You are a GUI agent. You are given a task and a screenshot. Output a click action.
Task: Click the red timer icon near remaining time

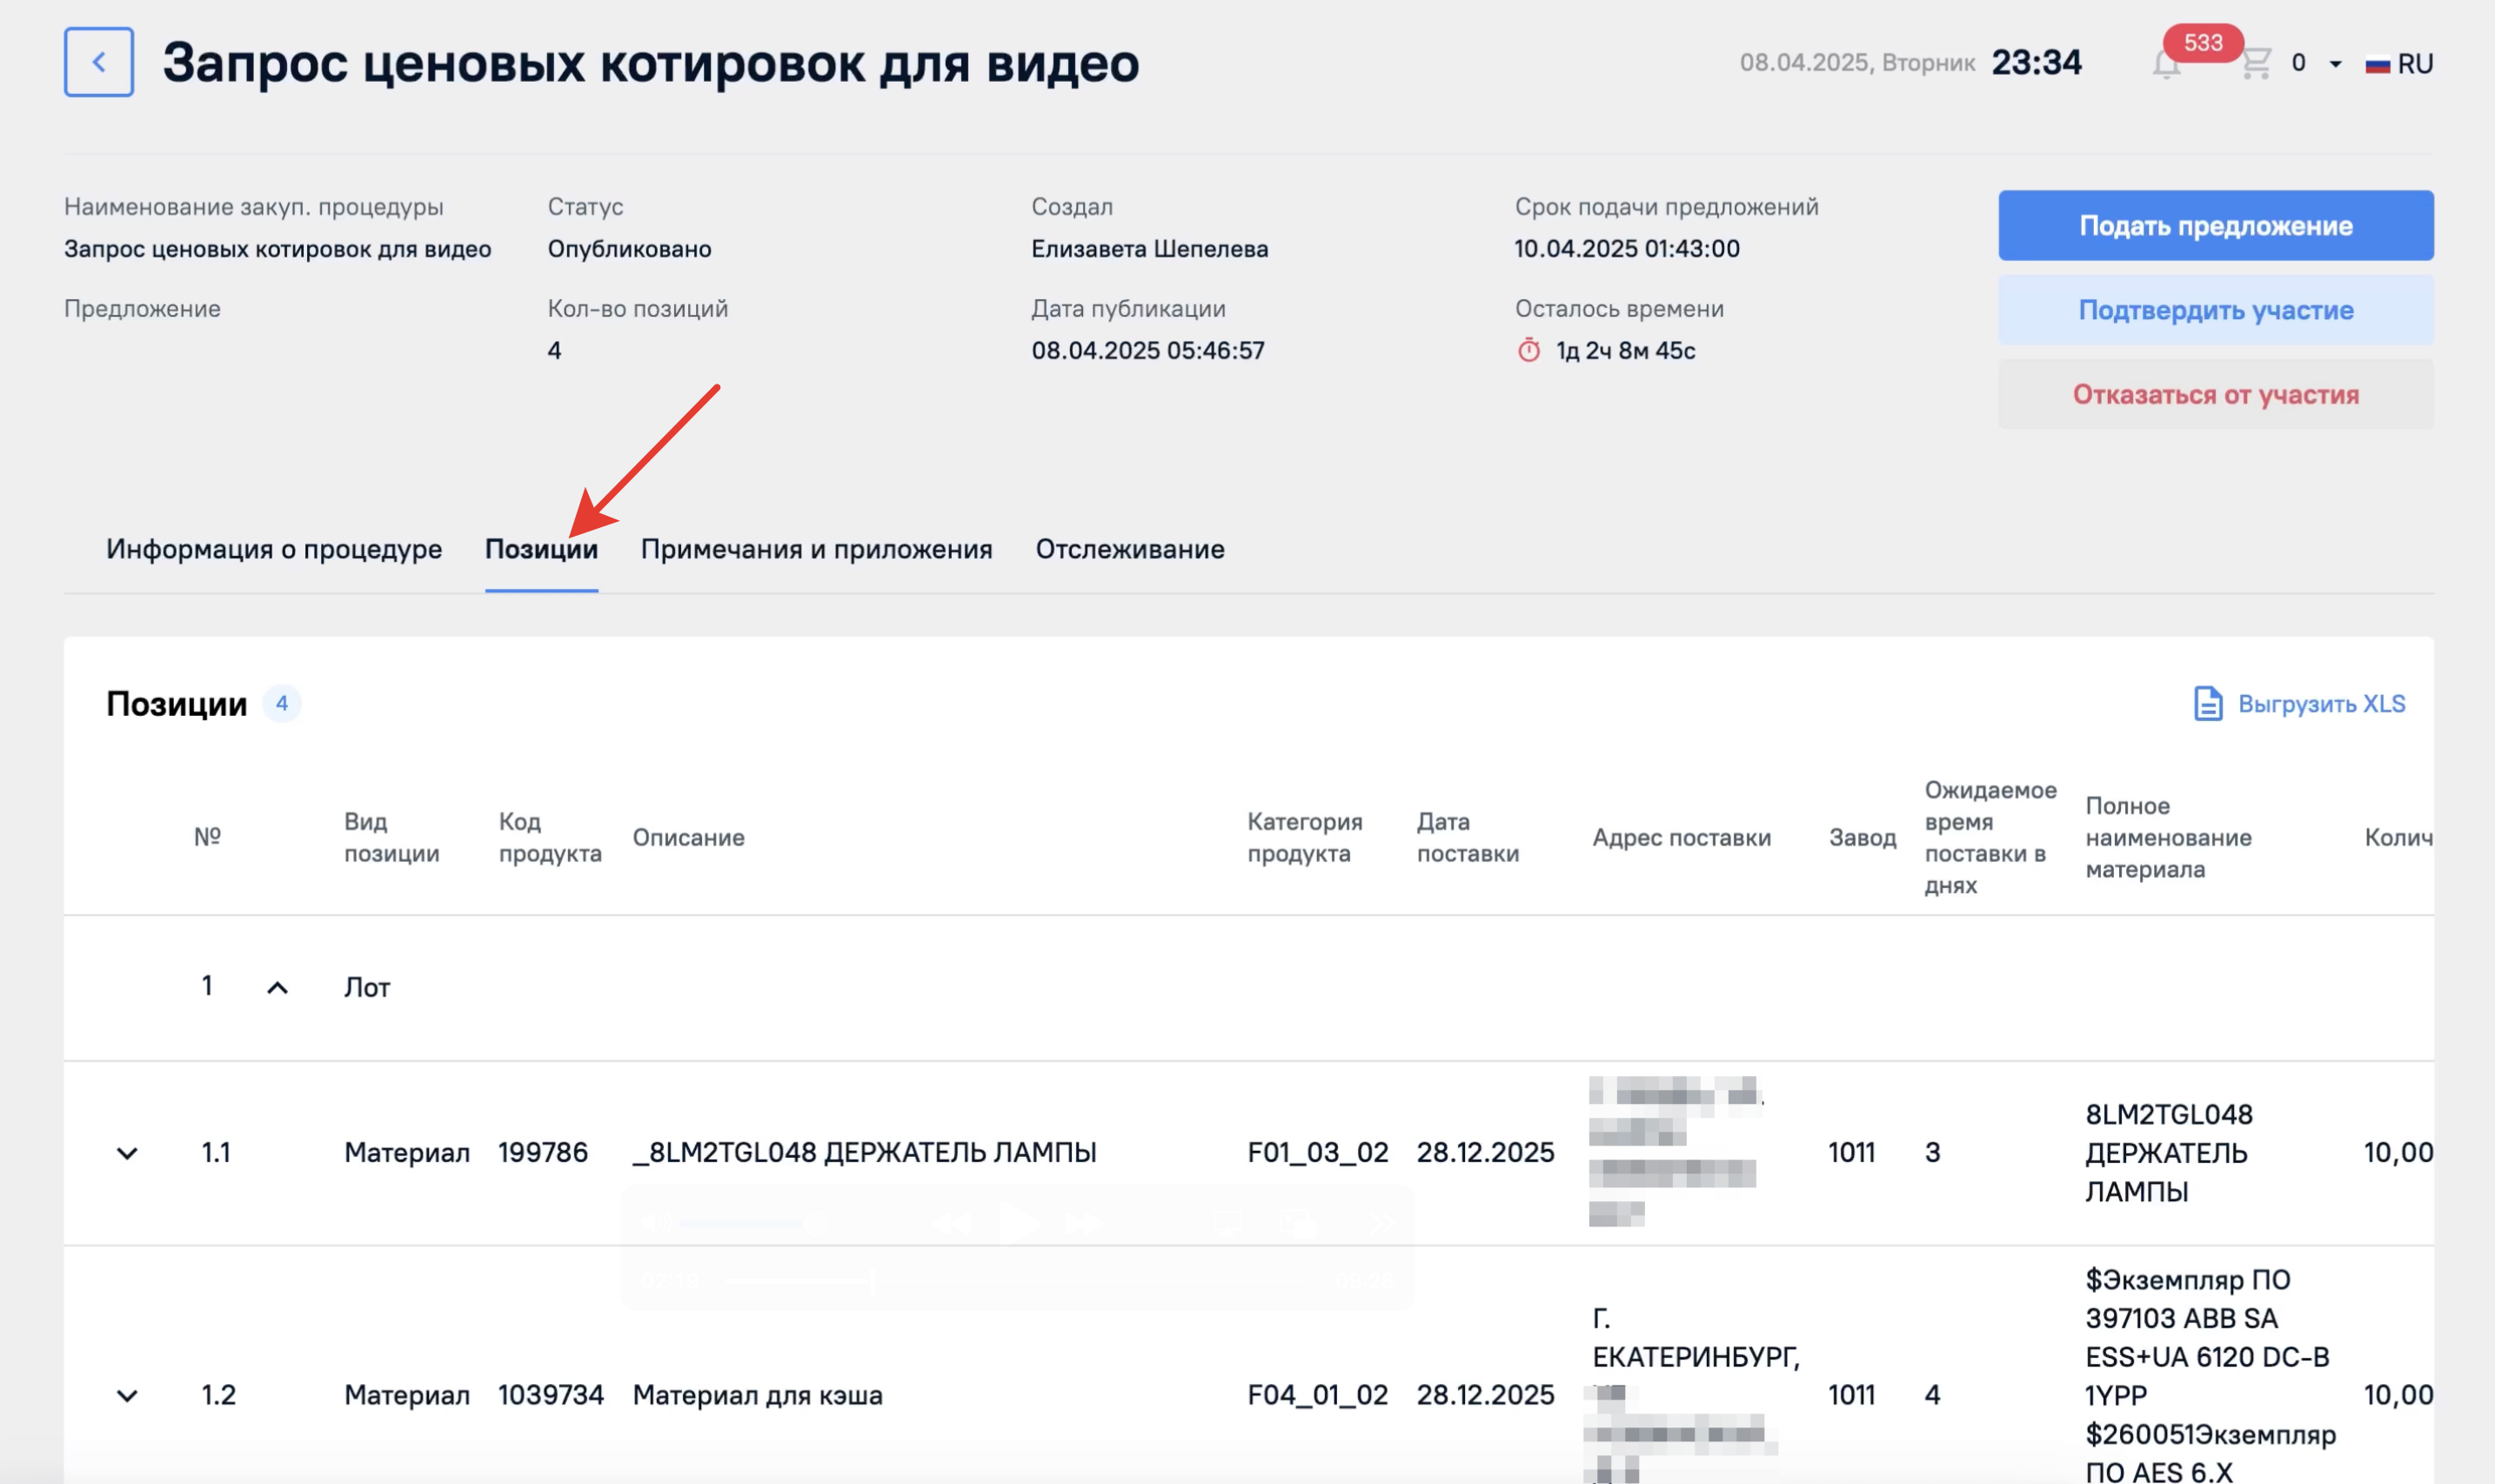[x=1528, y=351]
